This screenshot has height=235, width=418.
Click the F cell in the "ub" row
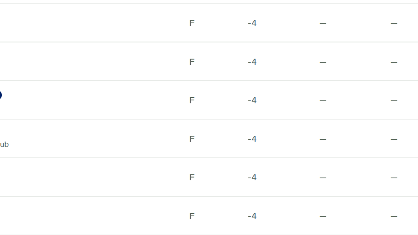[192, 139]
